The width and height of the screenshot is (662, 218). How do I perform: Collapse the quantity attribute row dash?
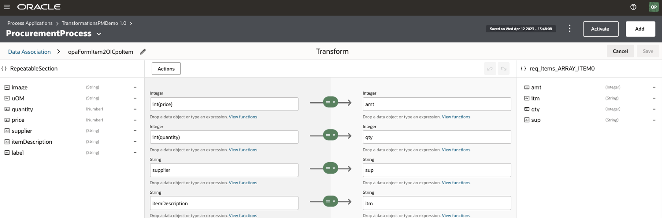(x=135, y=109)
